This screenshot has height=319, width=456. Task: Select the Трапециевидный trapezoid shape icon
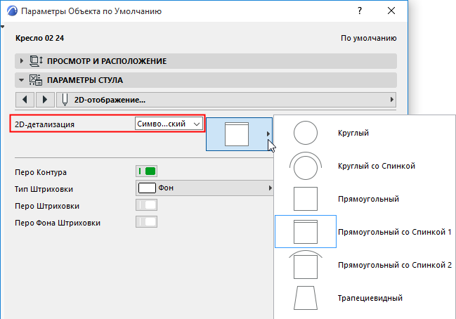click(306, 298)
